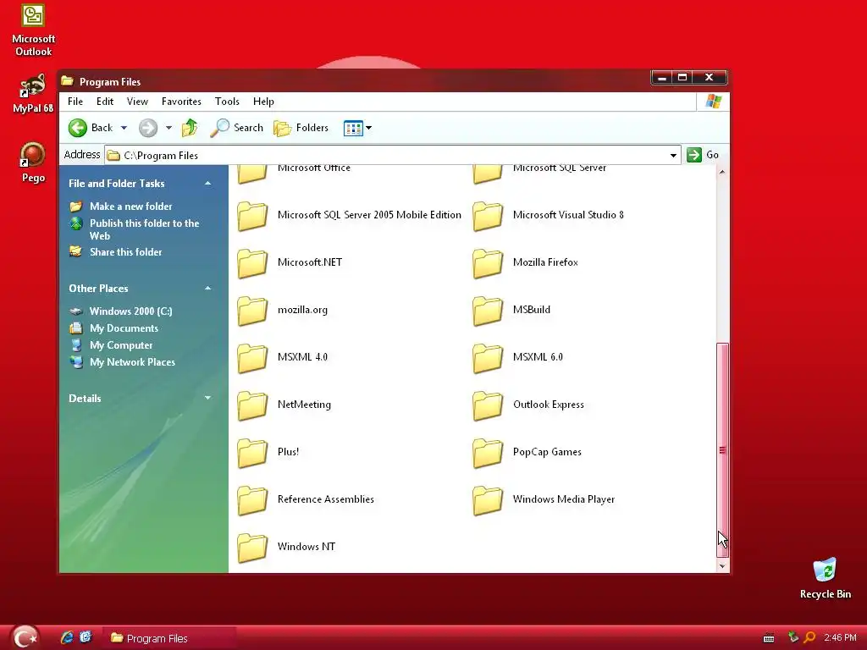
Task: Open the Tools menu
Action: click(x=227, y=102)
